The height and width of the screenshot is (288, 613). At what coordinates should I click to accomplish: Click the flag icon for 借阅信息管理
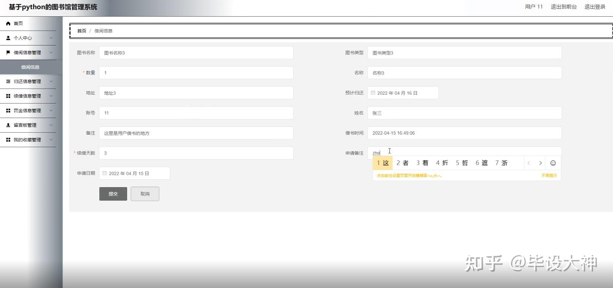(8, 52)
